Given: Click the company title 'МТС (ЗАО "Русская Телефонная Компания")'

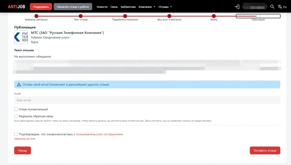Looking at the screenshot, I should [x=67, y=33].
